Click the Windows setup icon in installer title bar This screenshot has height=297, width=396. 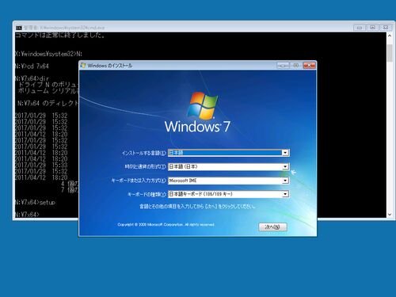coord(83,65)
